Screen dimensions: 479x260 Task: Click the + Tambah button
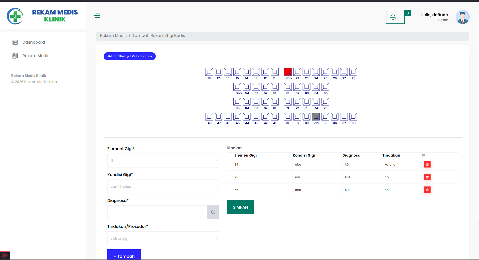coord(124,255)
